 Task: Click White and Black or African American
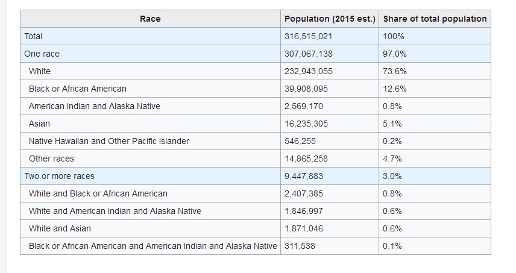point(98,193)
